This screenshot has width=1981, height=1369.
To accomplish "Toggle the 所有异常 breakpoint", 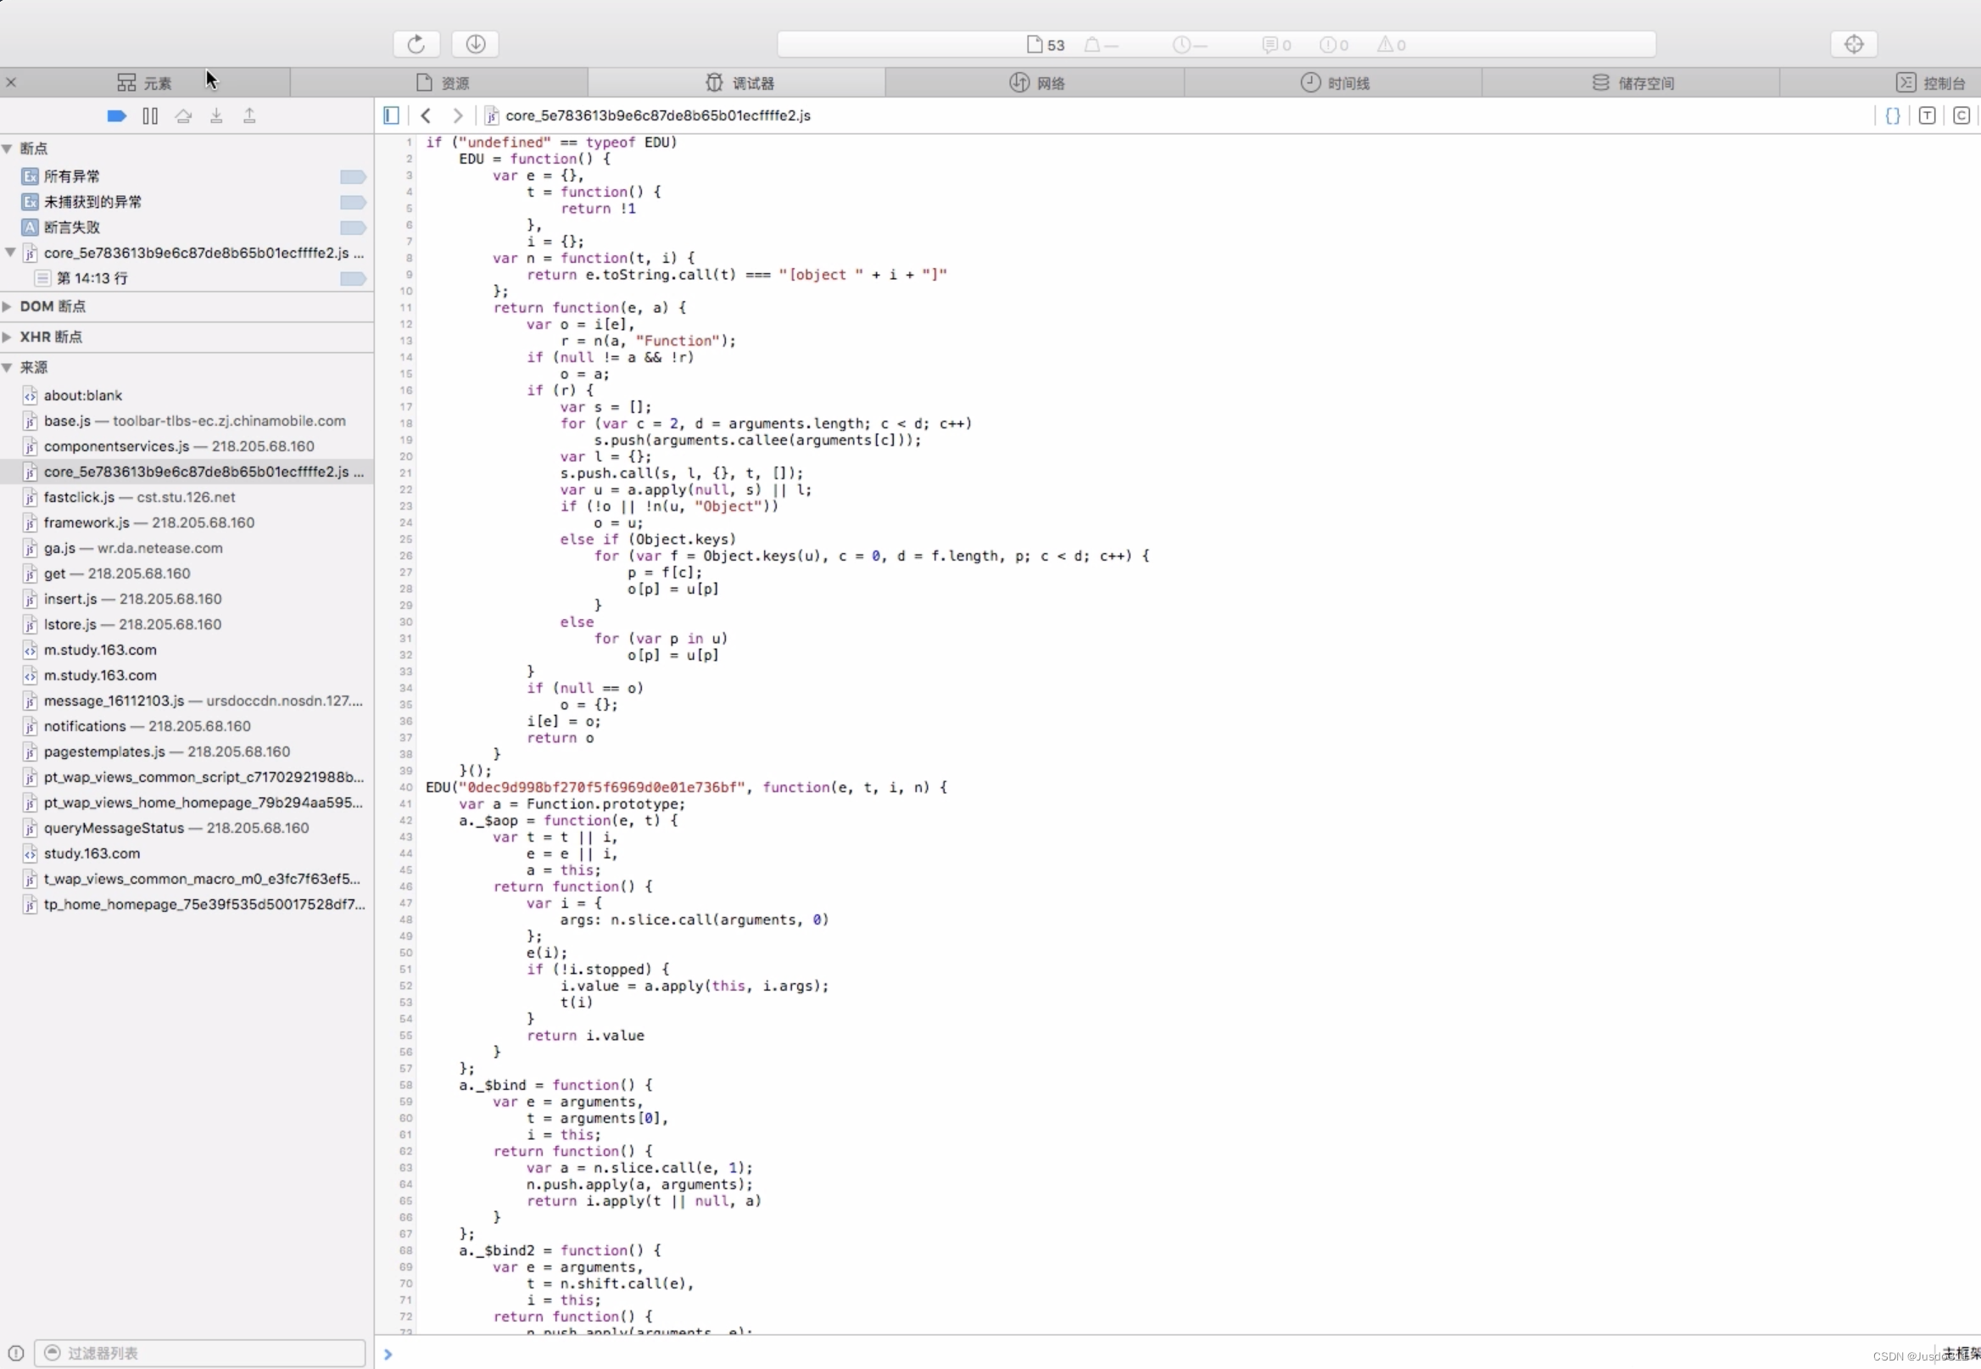I will [354, 176].
